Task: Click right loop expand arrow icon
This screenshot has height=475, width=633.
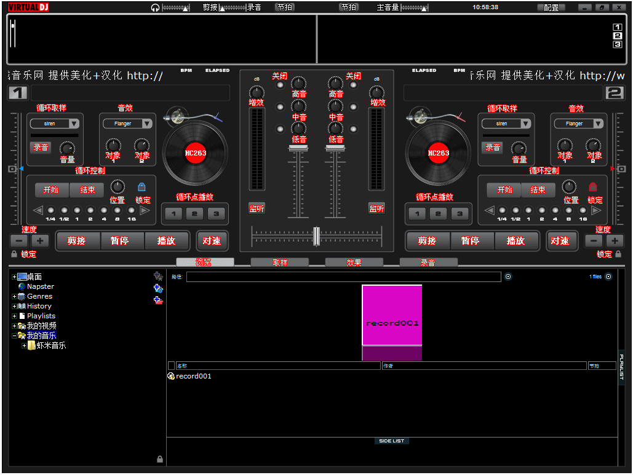Action: [596, 210]
